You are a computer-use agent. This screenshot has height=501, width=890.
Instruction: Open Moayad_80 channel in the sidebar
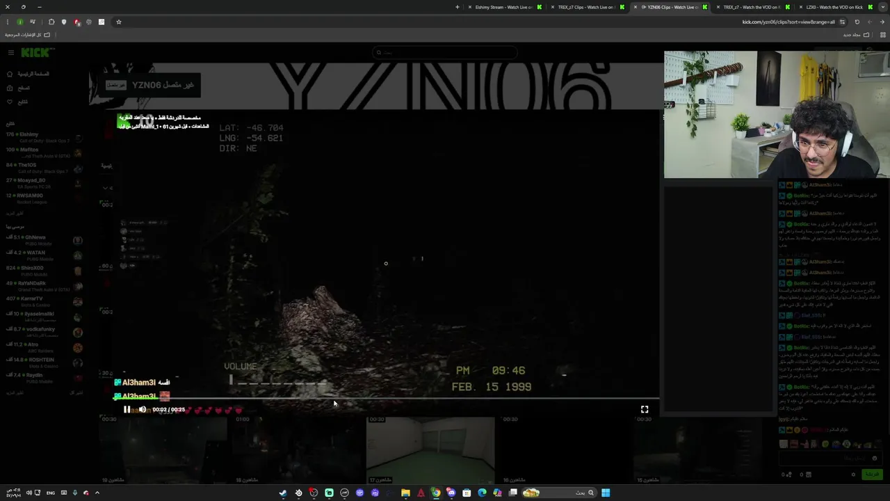43,183
